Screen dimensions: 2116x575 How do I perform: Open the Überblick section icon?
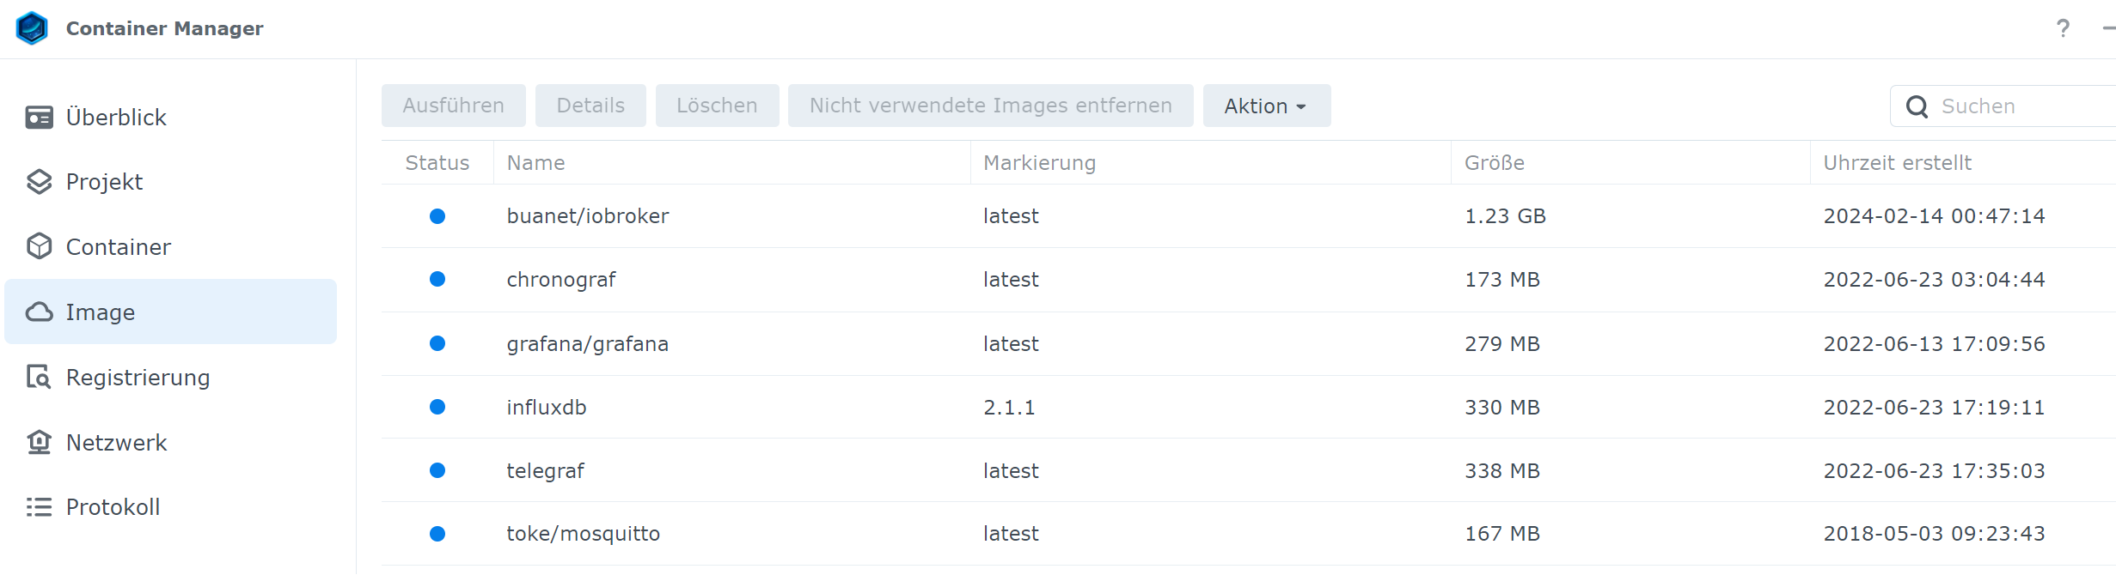[39, 117]
